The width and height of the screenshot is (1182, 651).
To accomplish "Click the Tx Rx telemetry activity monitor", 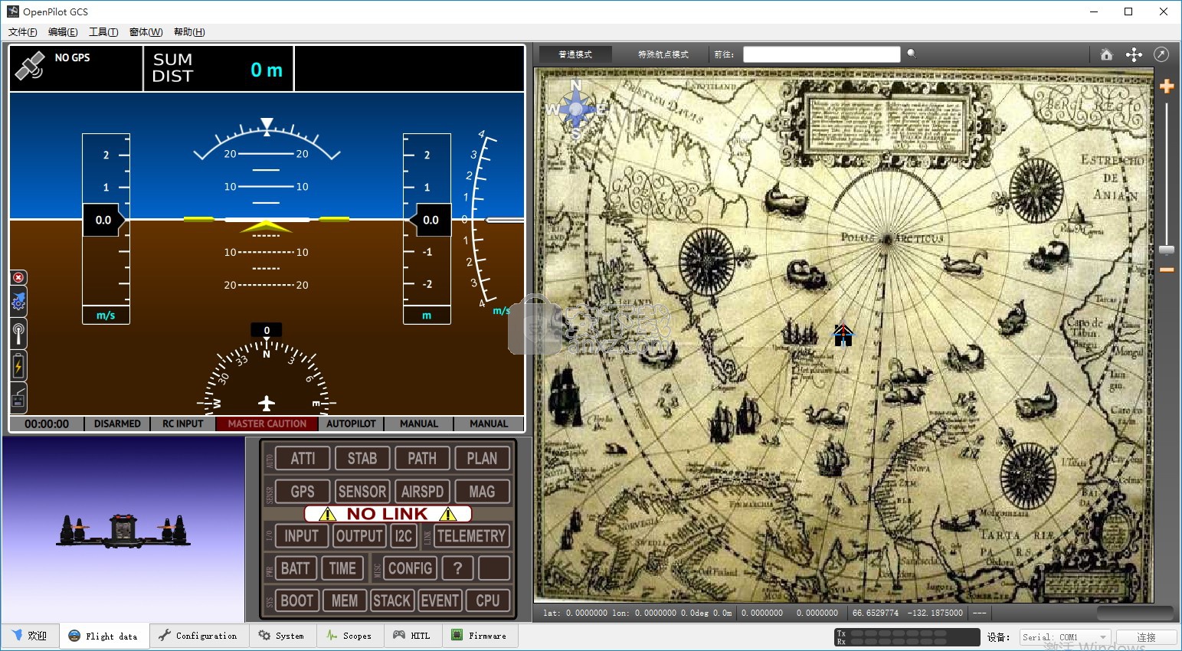I will (907, 637).
